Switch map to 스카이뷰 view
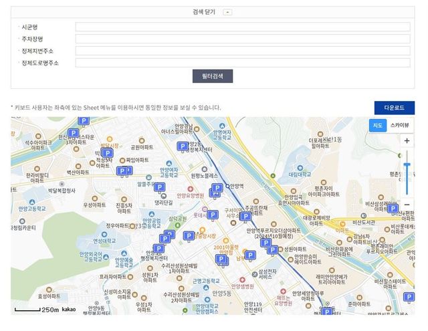This screenshot has height=331, width=428. 401,125
